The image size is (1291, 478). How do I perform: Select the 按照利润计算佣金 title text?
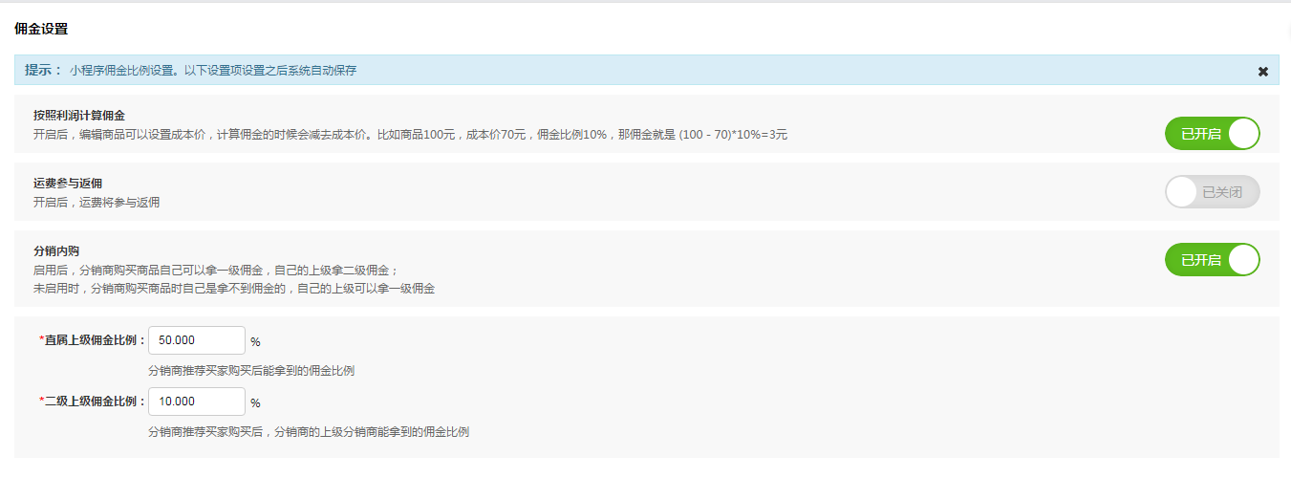(x=79, y=116)
